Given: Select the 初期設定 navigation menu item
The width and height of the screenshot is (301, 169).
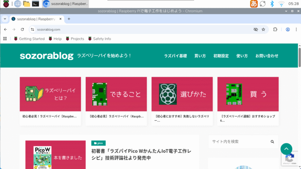Looking at the screenshot, I should click(x=221, y=56).
